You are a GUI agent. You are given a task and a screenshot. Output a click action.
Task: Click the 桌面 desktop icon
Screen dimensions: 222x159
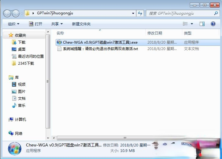click(x=14, y=49)
